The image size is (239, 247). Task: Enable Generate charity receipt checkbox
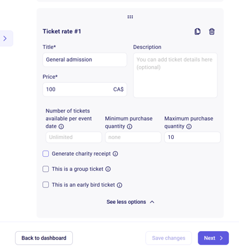[46, 154]
